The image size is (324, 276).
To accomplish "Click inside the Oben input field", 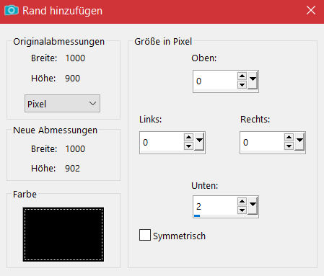I will coord(215,81).
